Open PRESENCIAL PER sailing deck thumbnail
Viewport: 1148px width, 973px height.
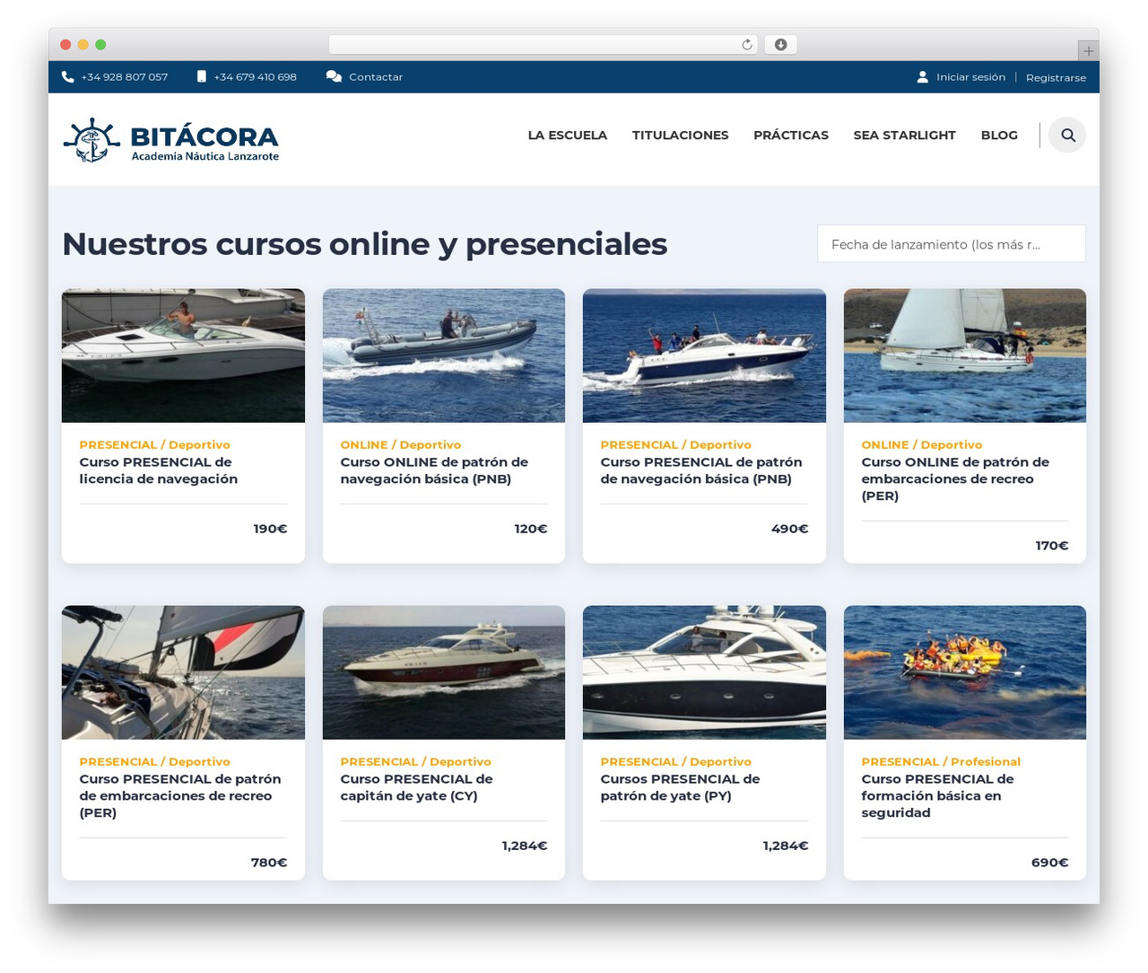pos(183,672)
